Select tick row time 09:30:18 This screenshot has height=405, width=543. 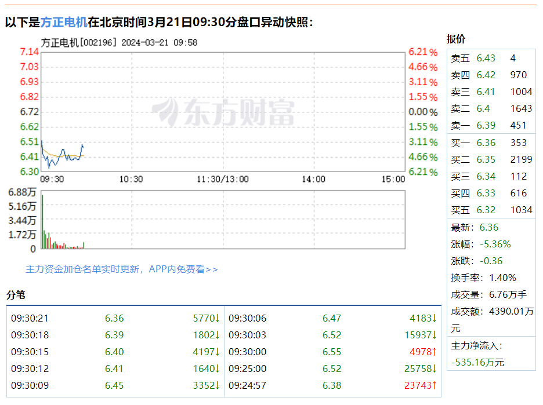(x=30, y=335)
